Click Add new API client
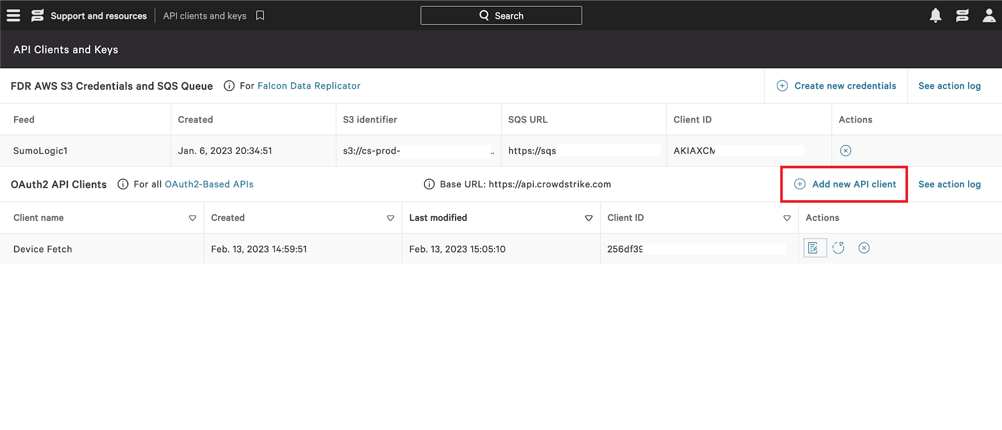Screen dimensions: 1002x430 tap(844, 184)
